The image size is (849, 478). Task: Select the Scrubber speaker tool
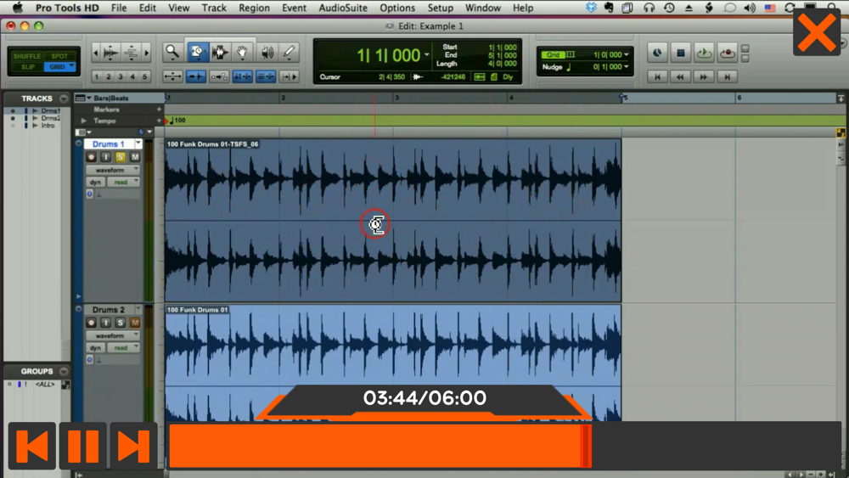coord(267,53)
